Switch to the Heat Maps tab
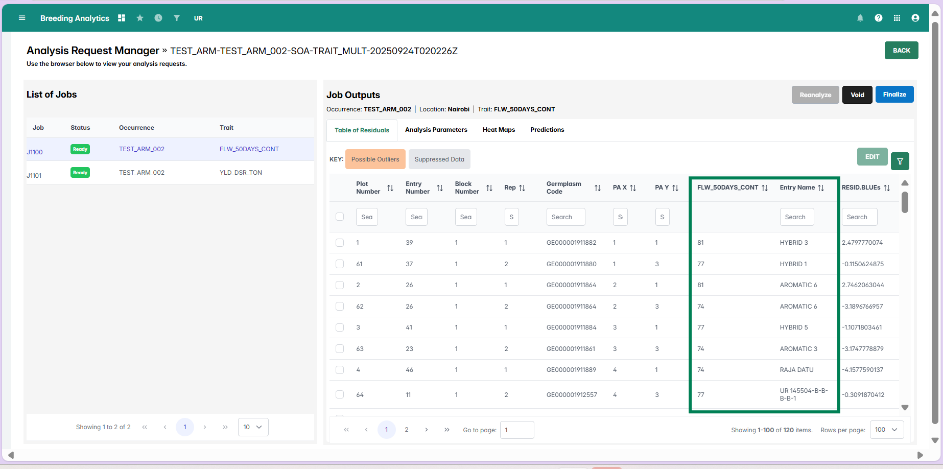Image resolution: width=943 pixels, height=469 pixels. pyautogui.click(x=499, y=130)
